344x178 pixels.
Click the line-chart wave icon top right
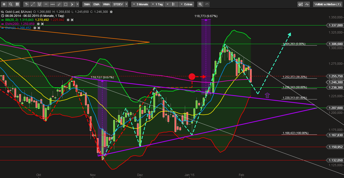tap(307, 4)
